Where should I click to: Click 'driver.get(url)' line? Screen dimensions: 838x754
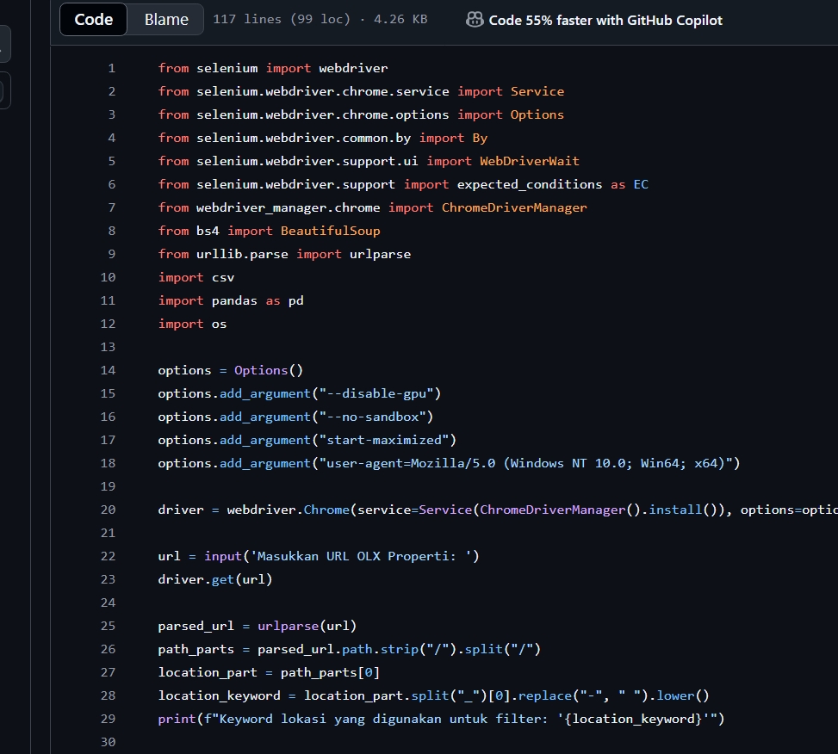(x=215, y=579)
